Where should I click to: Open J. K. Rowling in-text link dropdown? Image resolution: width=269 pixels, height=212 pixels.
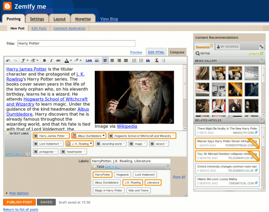tap(91, 144)
